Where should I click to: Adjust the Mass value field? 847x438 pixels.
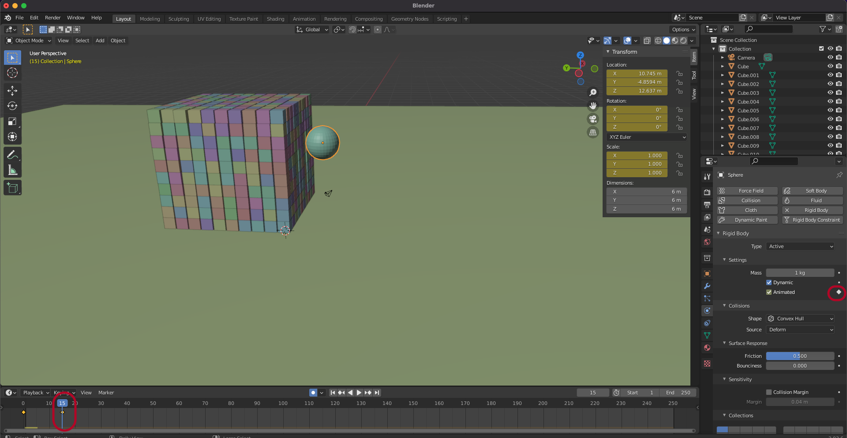[x=800, y=273]
